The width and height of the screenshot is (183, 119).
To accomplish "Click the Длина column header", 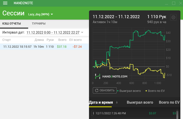I will coord(39,40).
